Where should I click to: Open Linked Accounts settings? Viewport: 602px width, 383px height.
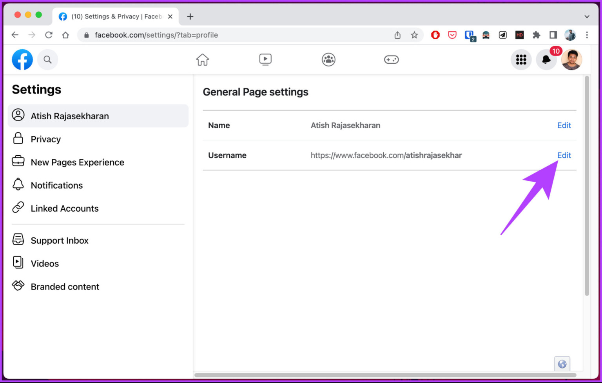pyautogui.click(x=65, y=209)
